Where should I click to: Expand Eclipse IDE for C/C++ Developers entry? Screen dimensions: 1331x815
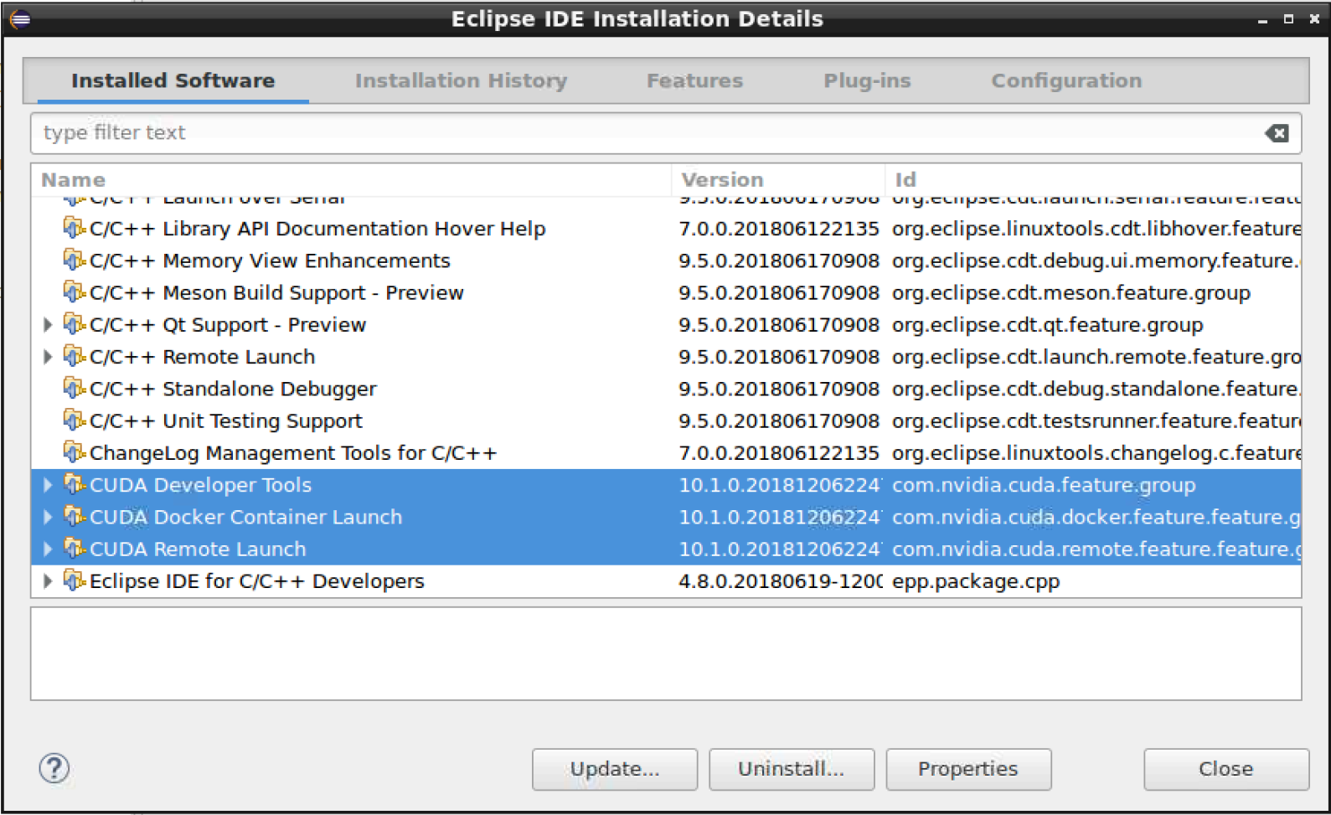click(48, 580)
